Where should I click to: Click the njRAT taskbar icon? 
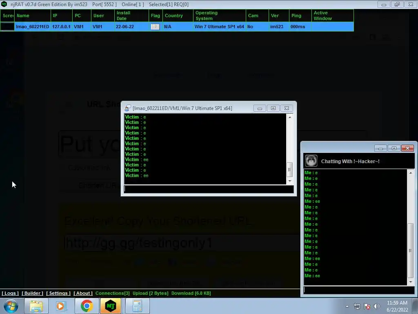111,306
